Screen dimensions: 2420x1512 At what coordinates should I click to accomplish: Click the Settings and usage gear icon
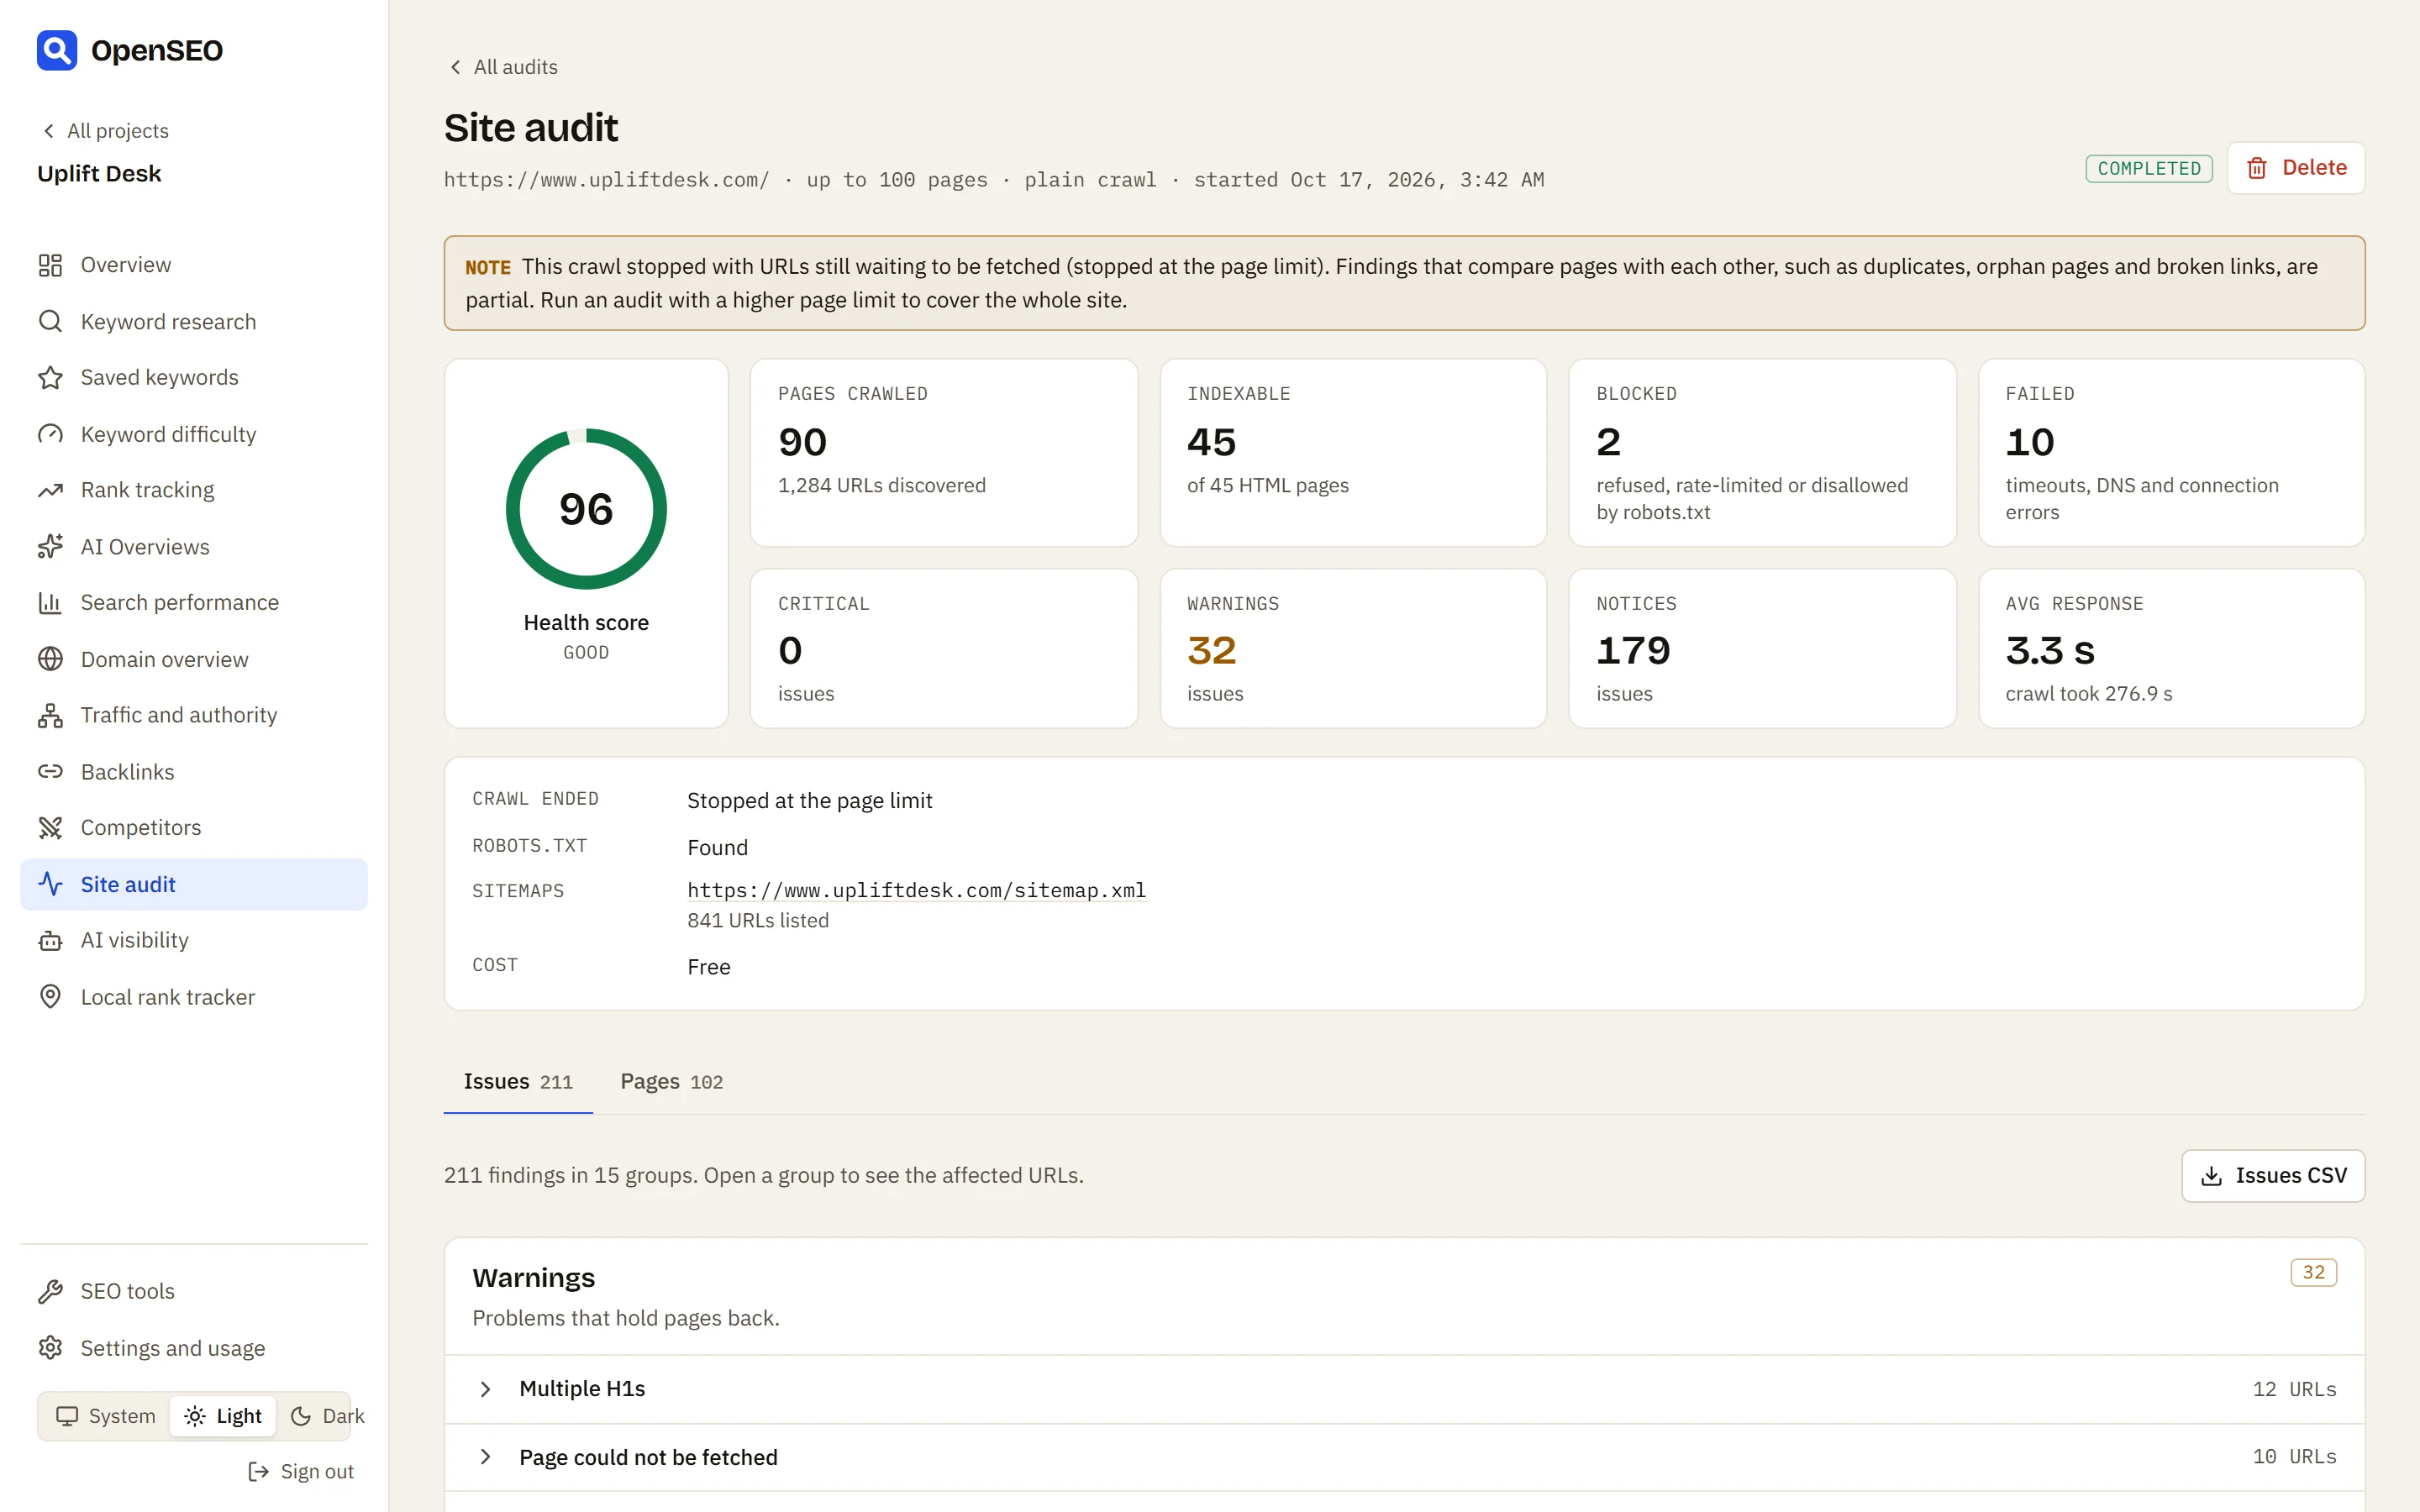click(50, 1347)
